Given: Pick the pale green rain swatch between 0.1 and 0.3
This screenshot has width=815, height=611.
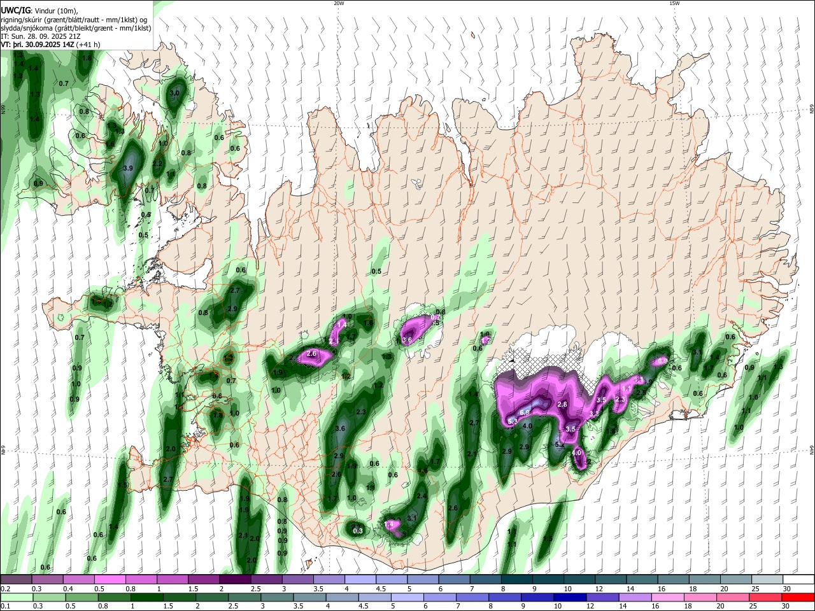Looking at the screenshot, I should coord(16,597).
